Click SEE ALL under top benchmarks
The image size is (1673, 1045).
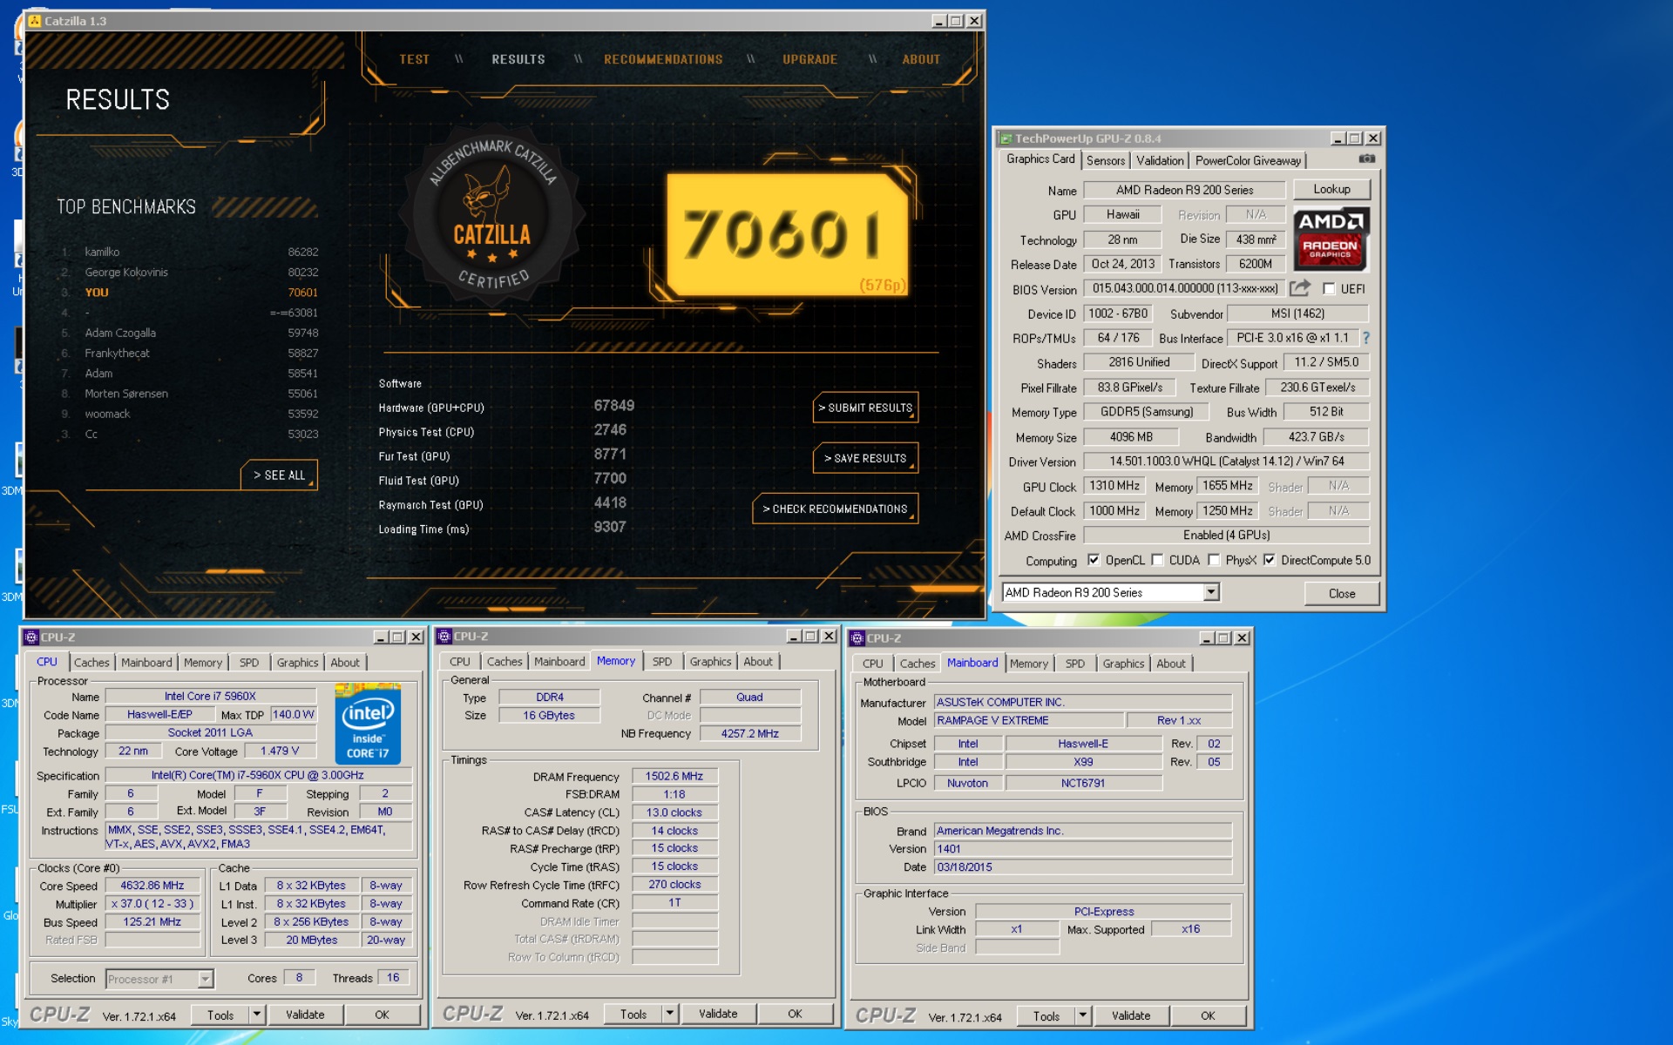(x=279, y=475)
